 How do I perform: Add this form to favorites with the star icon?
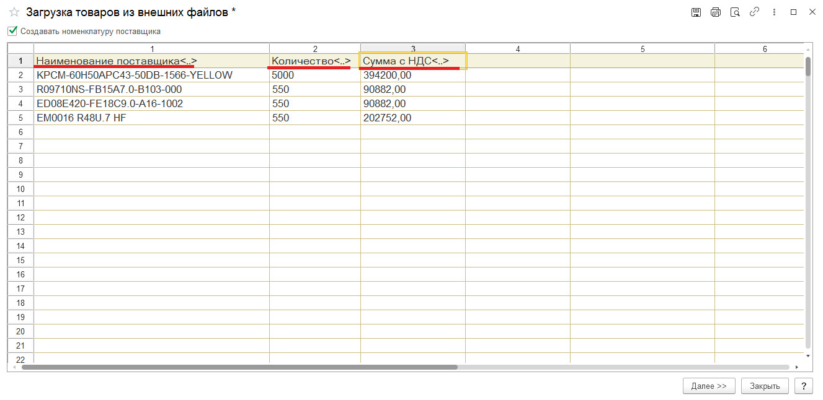pos(14,12)
